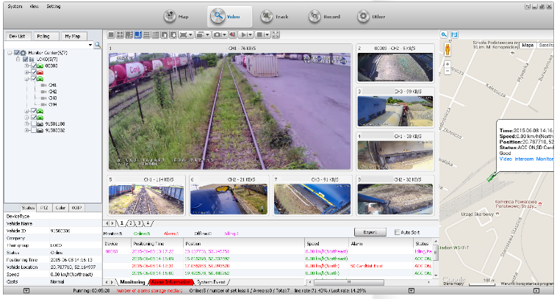Click the device search magnifier icon
This screenshot has width=557, height=299.
(97, 46)
